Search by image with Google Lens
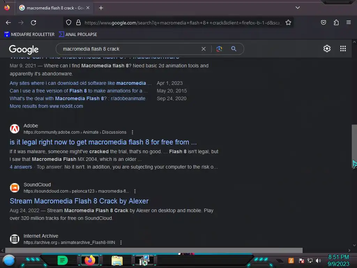The image size is (357, 268). [219, 49]
